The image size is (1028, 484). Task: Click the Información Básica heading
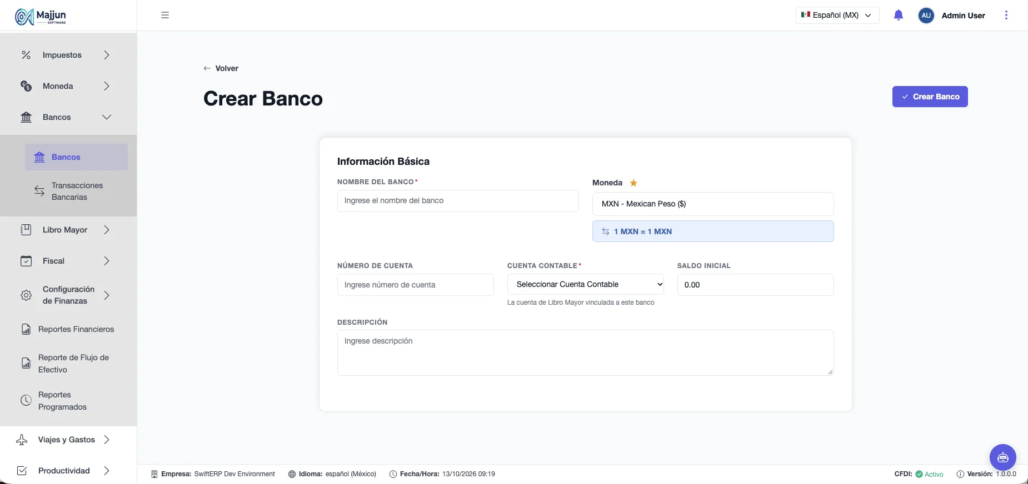[383, 162]
